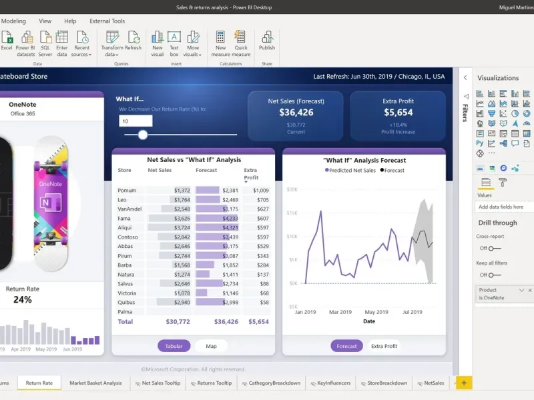Add a new page with the plus button
This screenshot has width=534, height=400.
[x=464, y=383]
